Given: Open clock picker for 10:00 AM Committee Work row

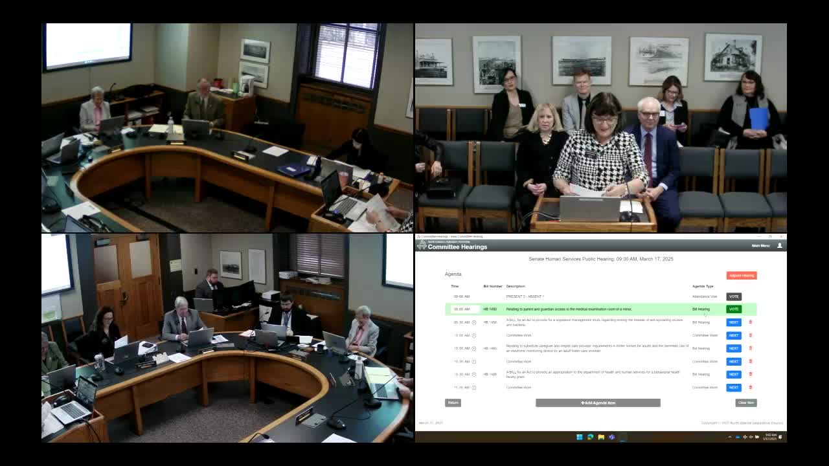Looking at the screenshot, I should coord(474,335).
